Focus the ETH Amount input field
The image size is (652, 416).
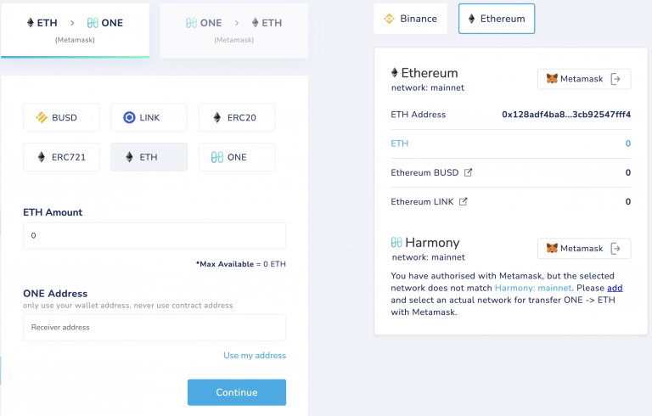pyautogui.click(x=155, y=235)
